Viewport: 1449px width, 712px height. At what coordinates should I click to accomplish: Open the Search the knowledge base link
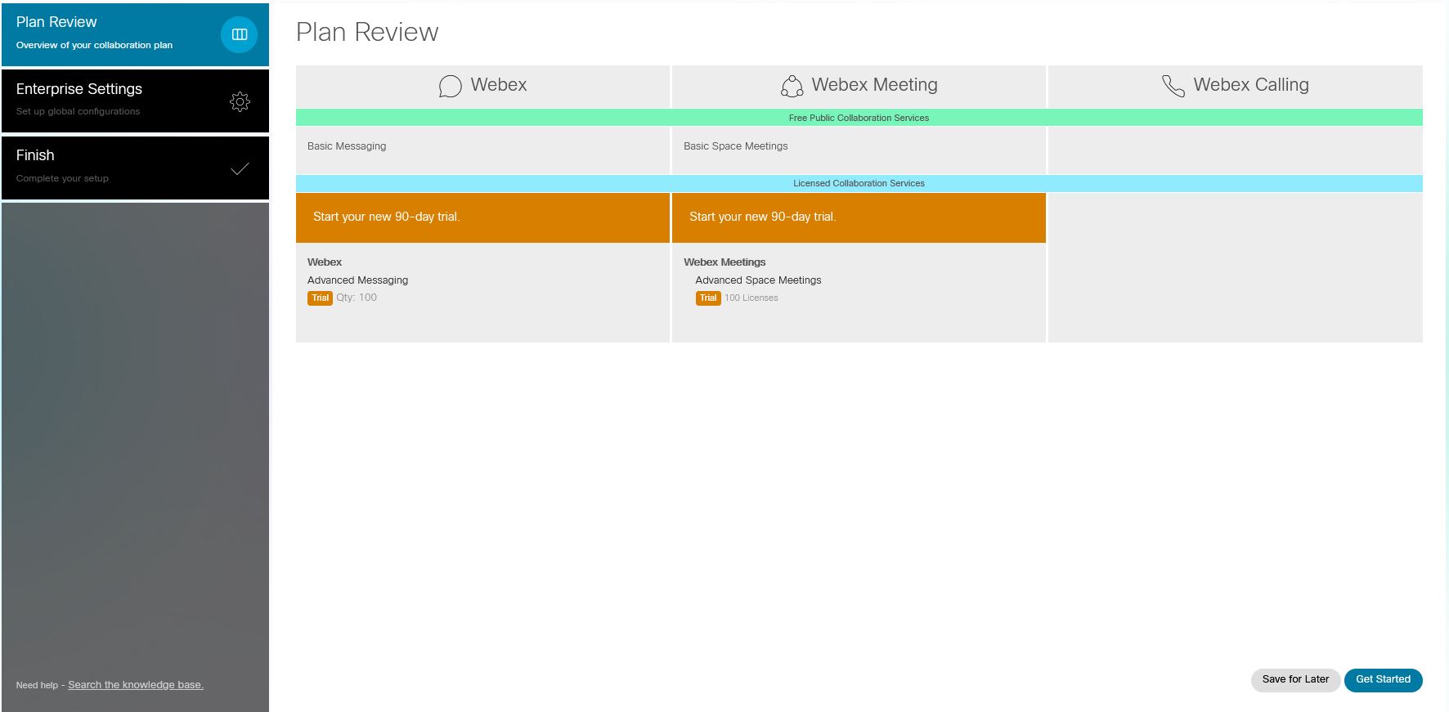pos(136,685)
